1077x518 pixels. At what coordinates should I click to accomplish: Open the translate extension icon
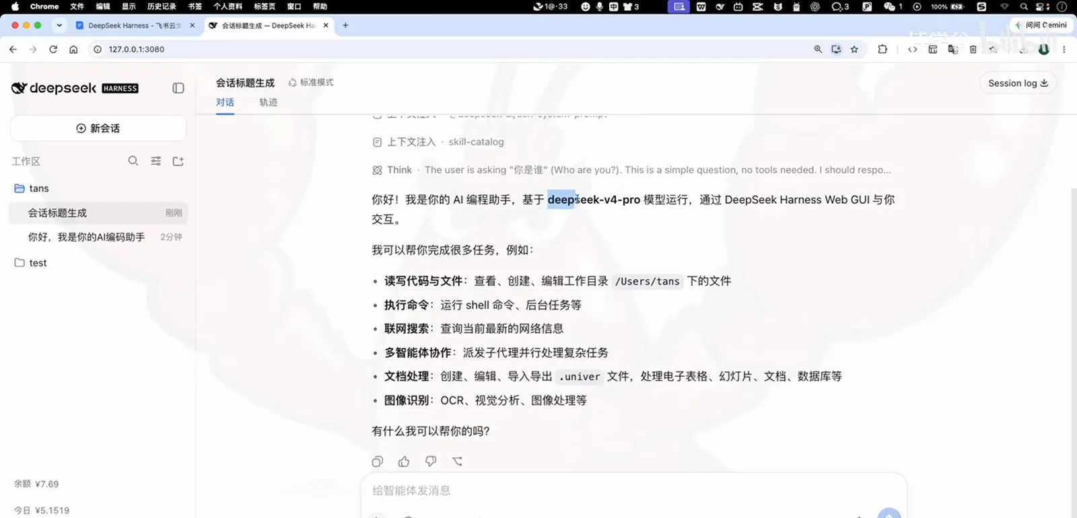(952, 49)
